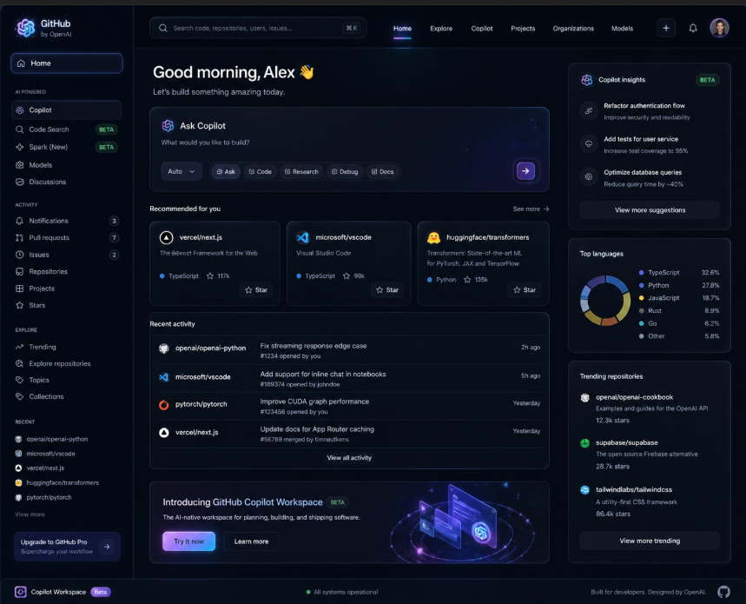Star the microsoft/vscode repository
This screenshot has width=746, height=604.
pos(386,290)
